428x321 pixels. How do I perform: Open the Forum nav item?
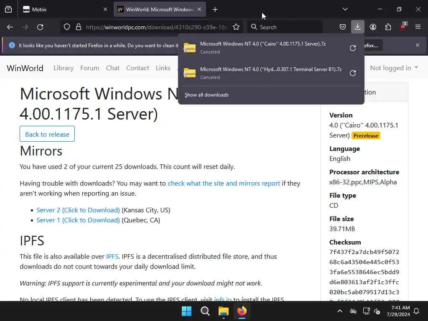(89, 68)
